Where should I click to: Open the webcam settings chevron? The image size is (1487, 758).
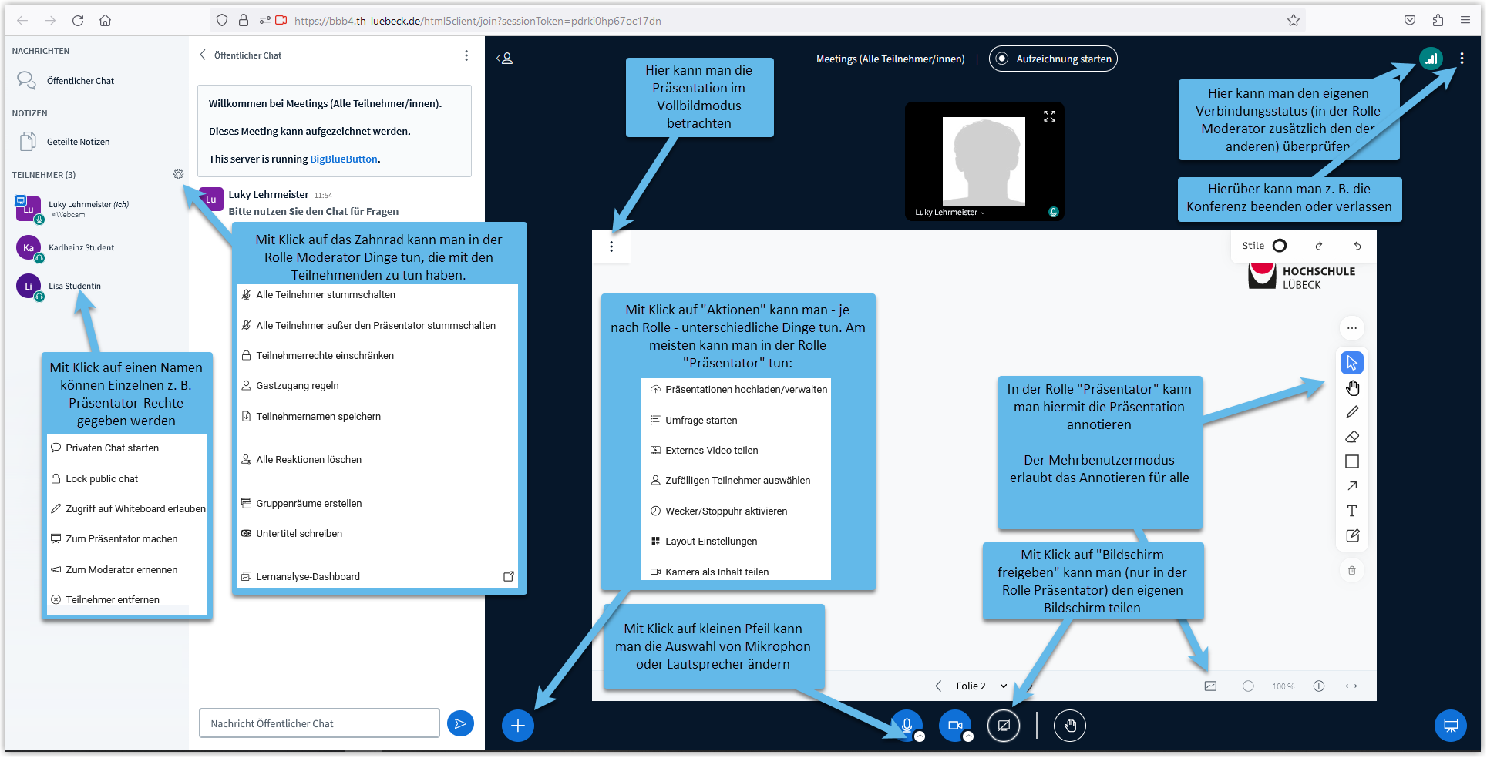[969, 737]
